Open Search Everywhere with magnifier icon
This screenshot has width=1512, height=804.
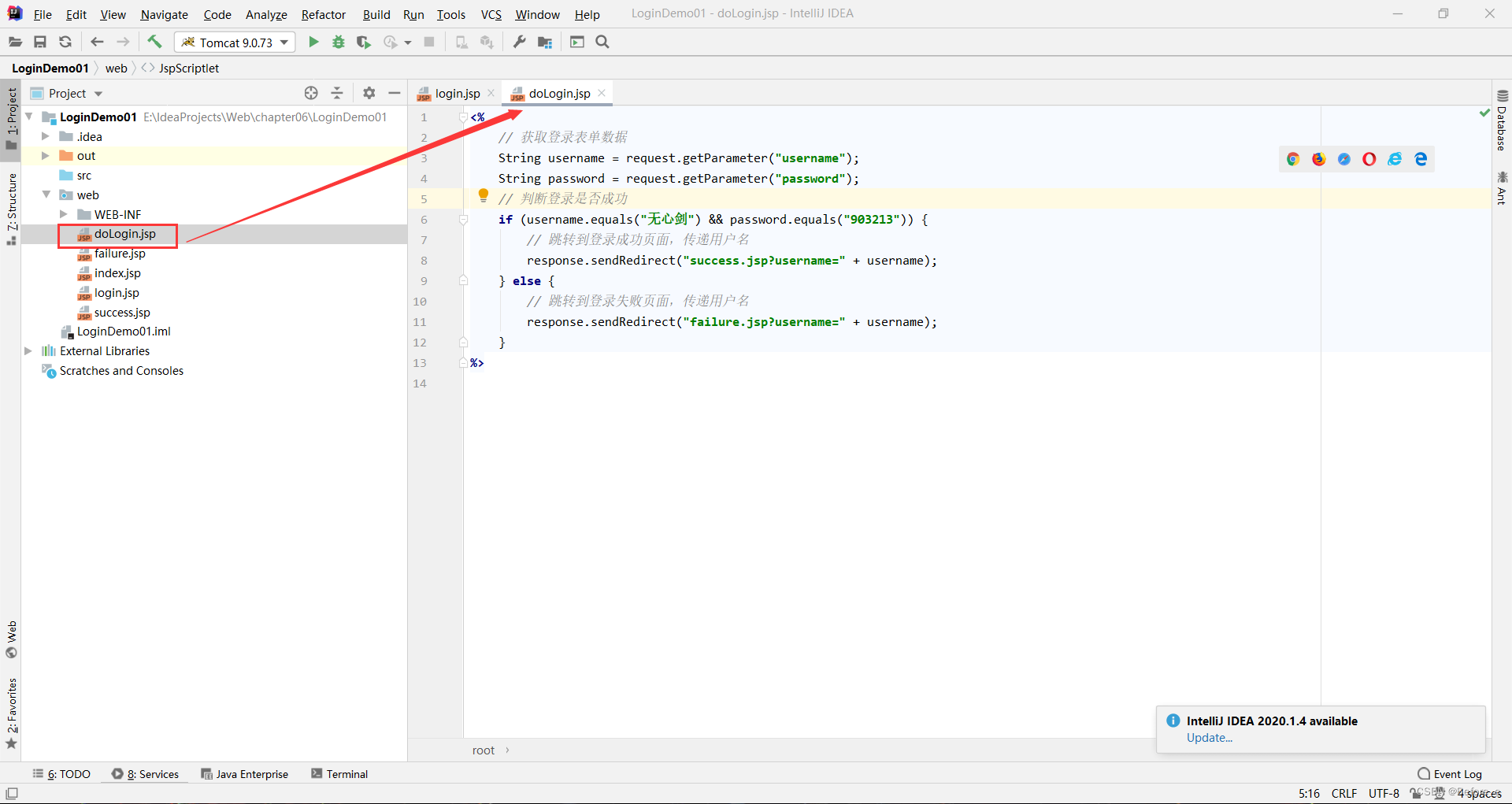[602, 42]
